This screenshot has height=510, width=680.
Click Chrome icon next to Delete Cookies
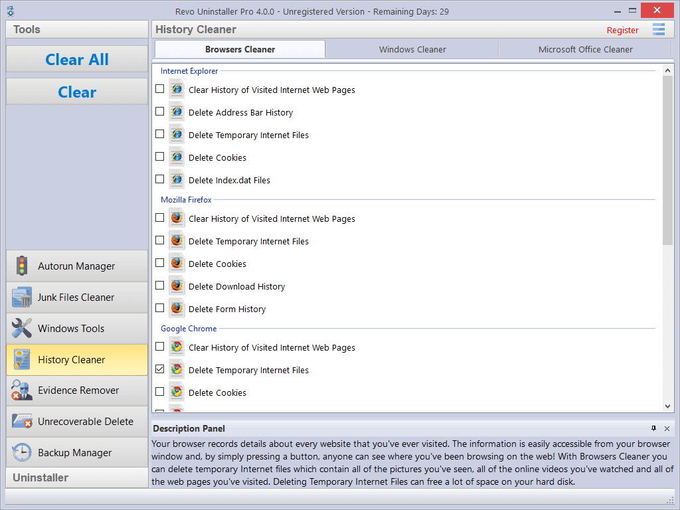point(177,392)
